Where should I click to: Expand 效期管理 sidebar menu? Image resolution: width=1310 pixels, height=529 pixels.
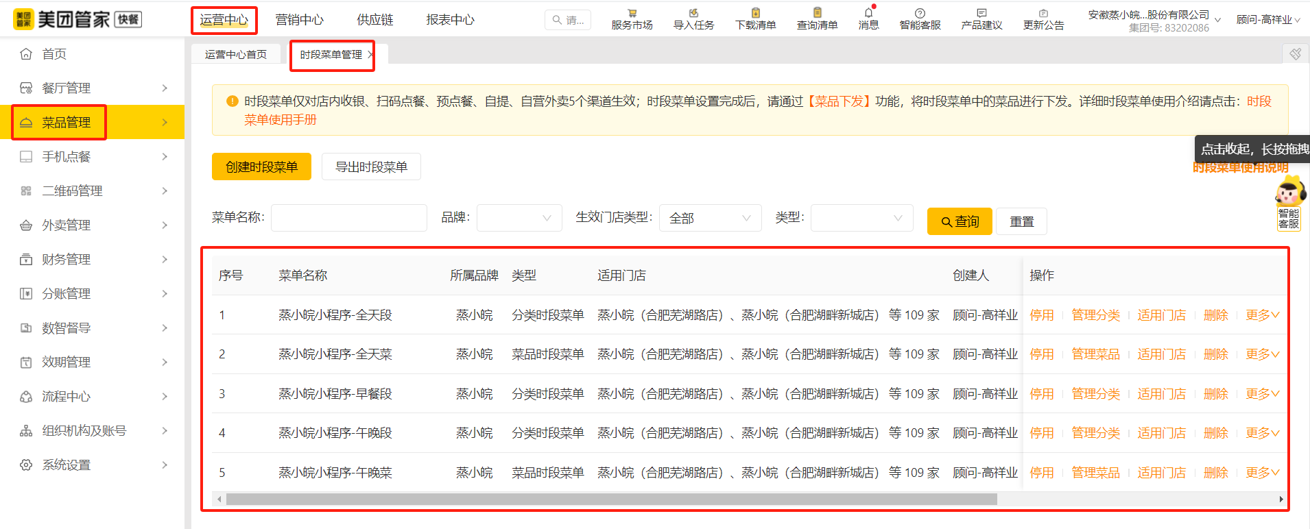click(92, 362)
